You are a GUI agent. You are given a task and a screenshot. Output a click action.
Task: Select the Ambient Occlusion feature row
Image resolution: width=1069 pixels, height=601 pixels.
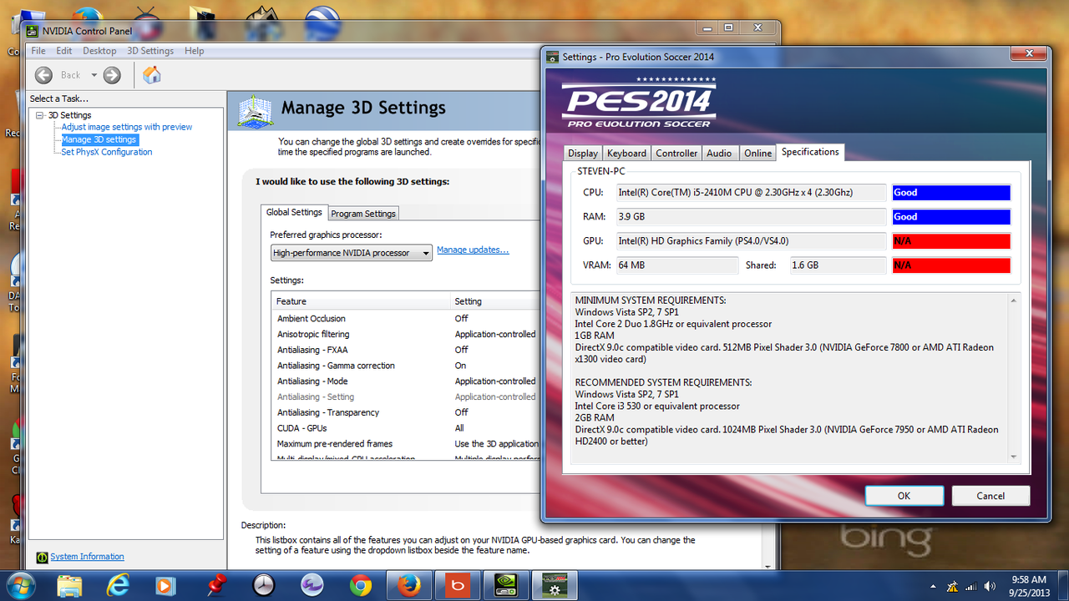click(x=312, y=318)
